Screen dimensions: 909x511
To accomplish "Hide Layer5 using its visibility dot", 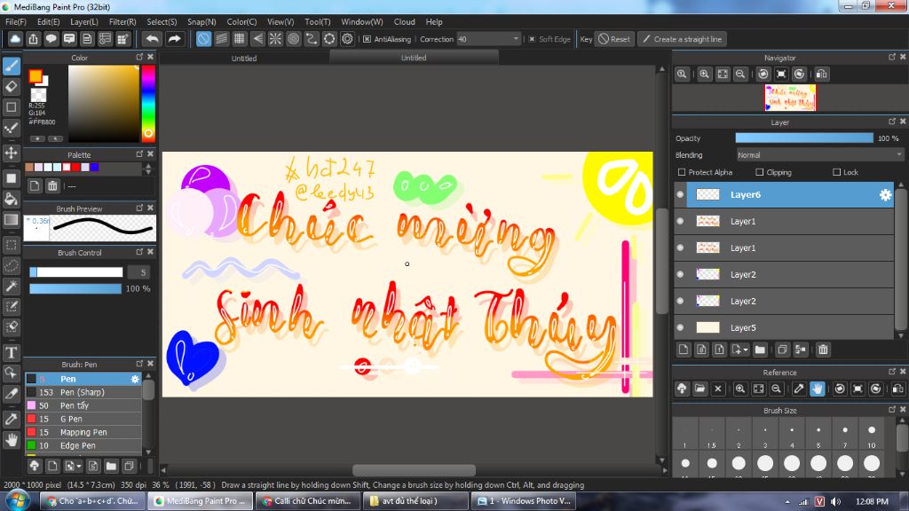I will [x=681, y=328].
